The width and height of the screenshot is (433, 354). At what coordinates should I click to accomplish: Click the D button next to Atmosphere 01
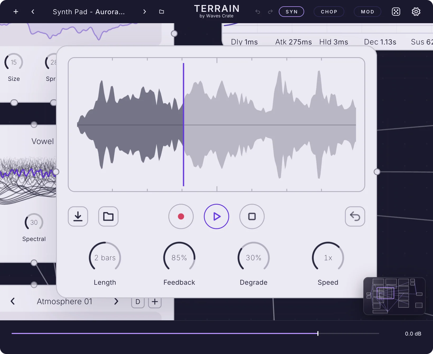[x=138, y=302]
